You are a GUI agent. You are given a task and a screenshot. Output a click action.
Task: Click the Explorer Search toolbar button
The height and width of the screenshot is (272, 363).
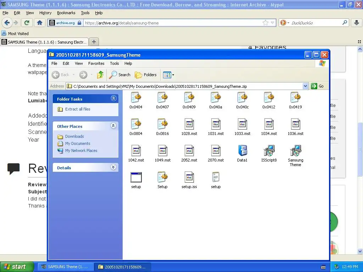(x=120, y=75)
